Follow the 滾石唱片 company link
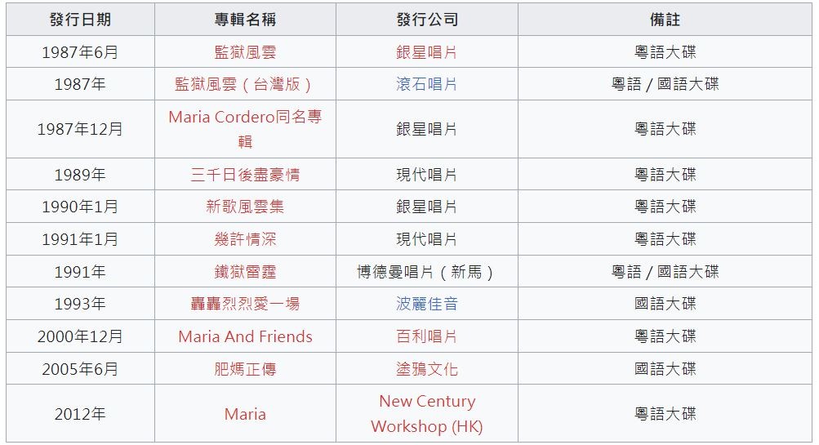819x445 pixels. pyautogui.click(x=426, y=84)
